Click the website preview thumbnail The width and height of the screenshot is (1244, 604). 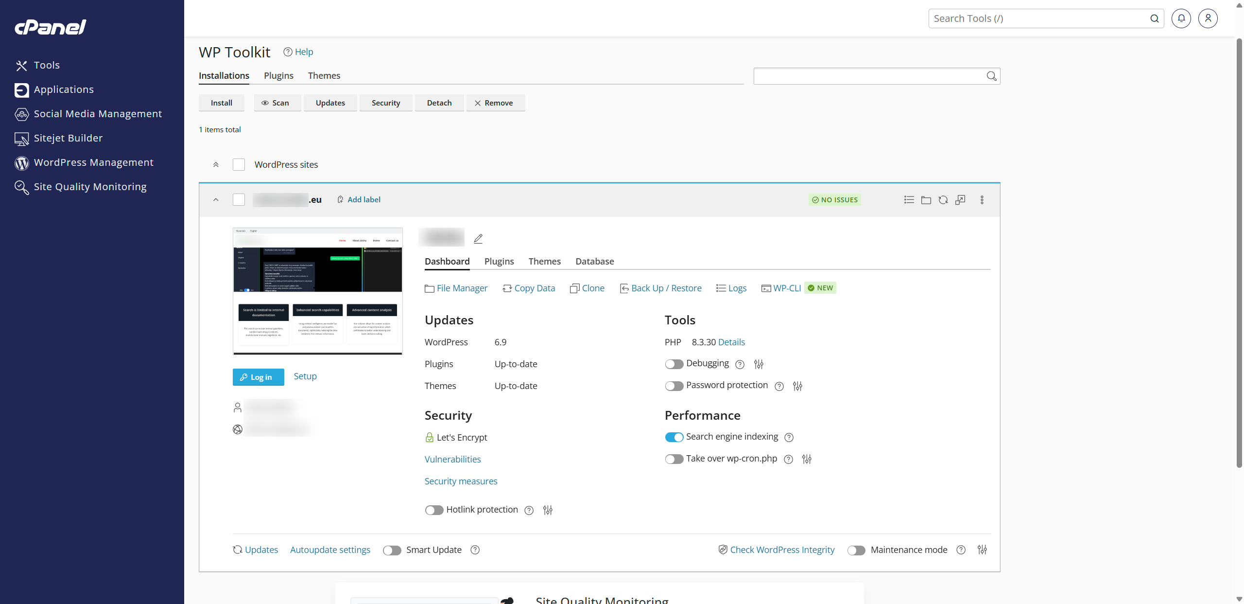point(317,291)
